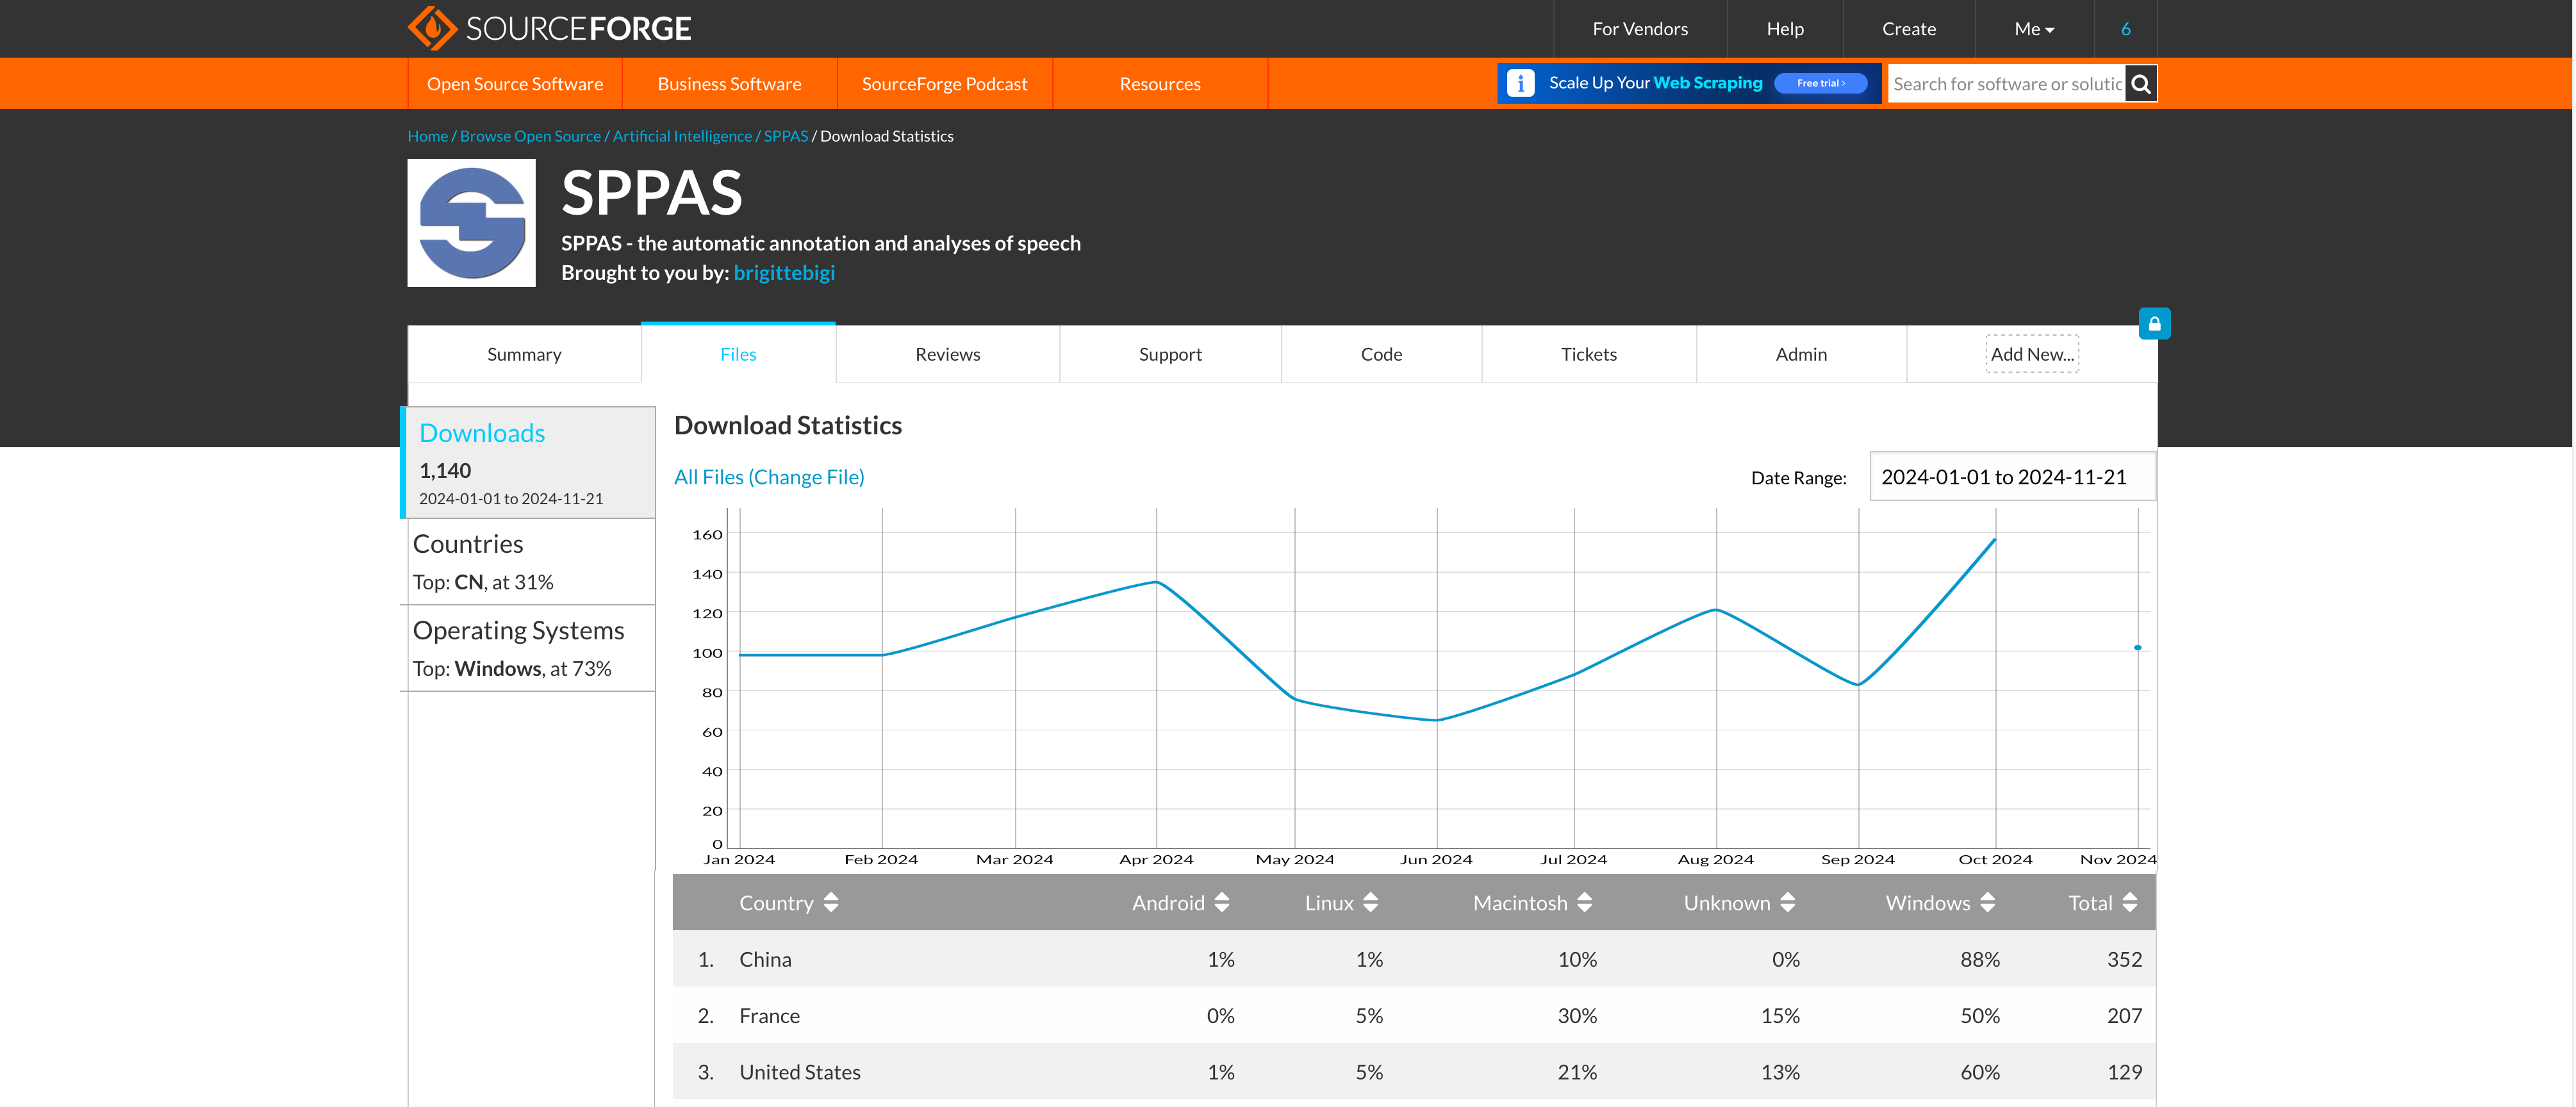Click Scale Up Your Web Scraping ad

click(x=1689, y=83)
